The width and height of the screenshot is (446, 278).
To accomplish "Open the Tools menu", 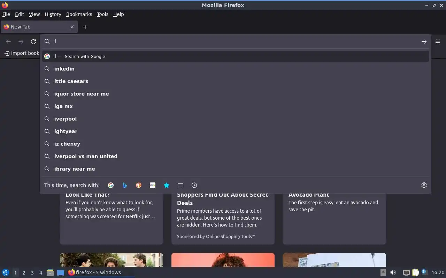I will (x=102, y=14).
